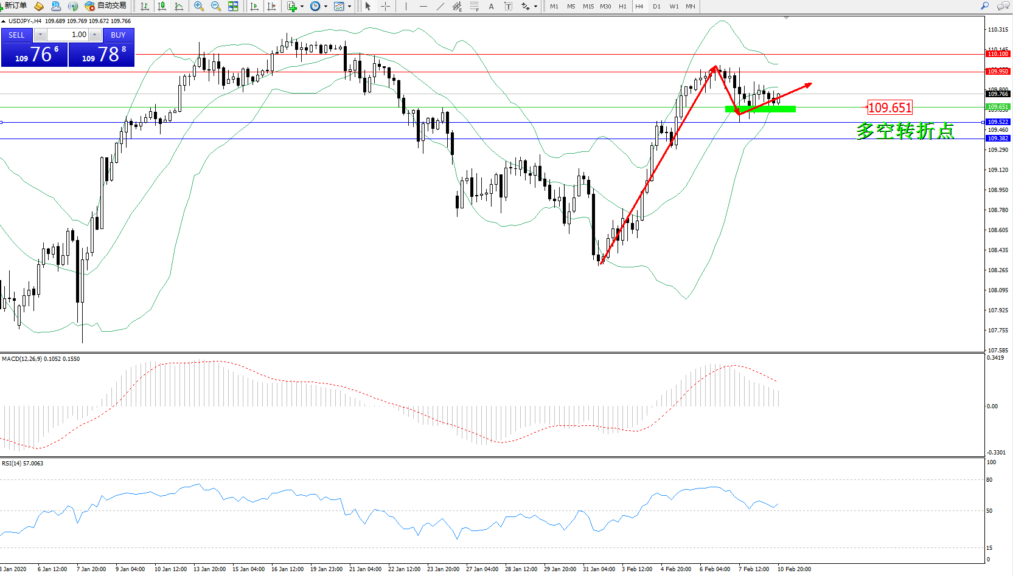Select the horizontal line drawing tool

[423, 6]
